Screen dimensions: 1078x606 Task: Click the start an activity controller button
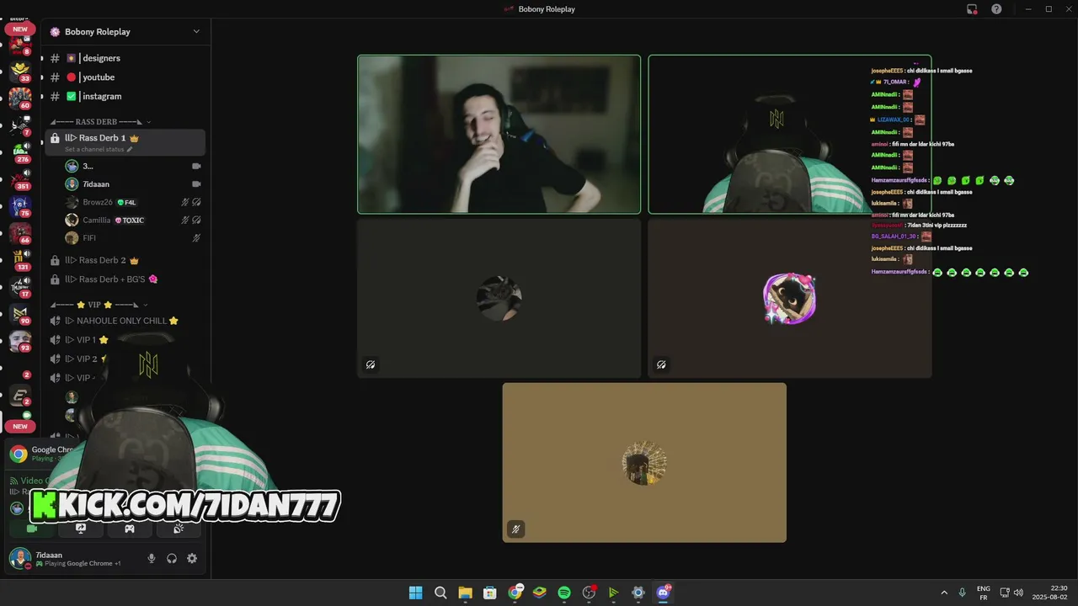130,529
